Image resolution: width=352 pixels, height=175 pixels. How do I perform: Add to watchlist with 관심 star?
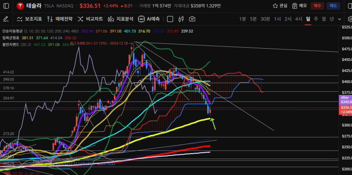280,6
